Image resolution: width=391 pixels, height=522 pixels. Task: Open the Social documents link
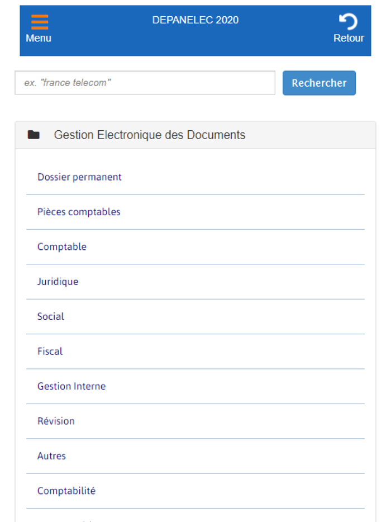tap(51, 316)
